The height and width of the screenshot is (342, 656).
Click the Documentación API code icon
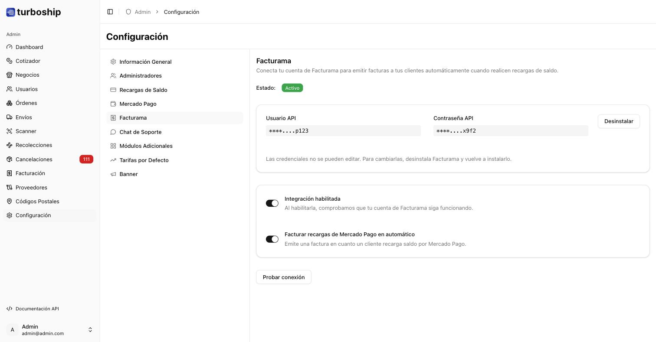click(x=10, y=309)
